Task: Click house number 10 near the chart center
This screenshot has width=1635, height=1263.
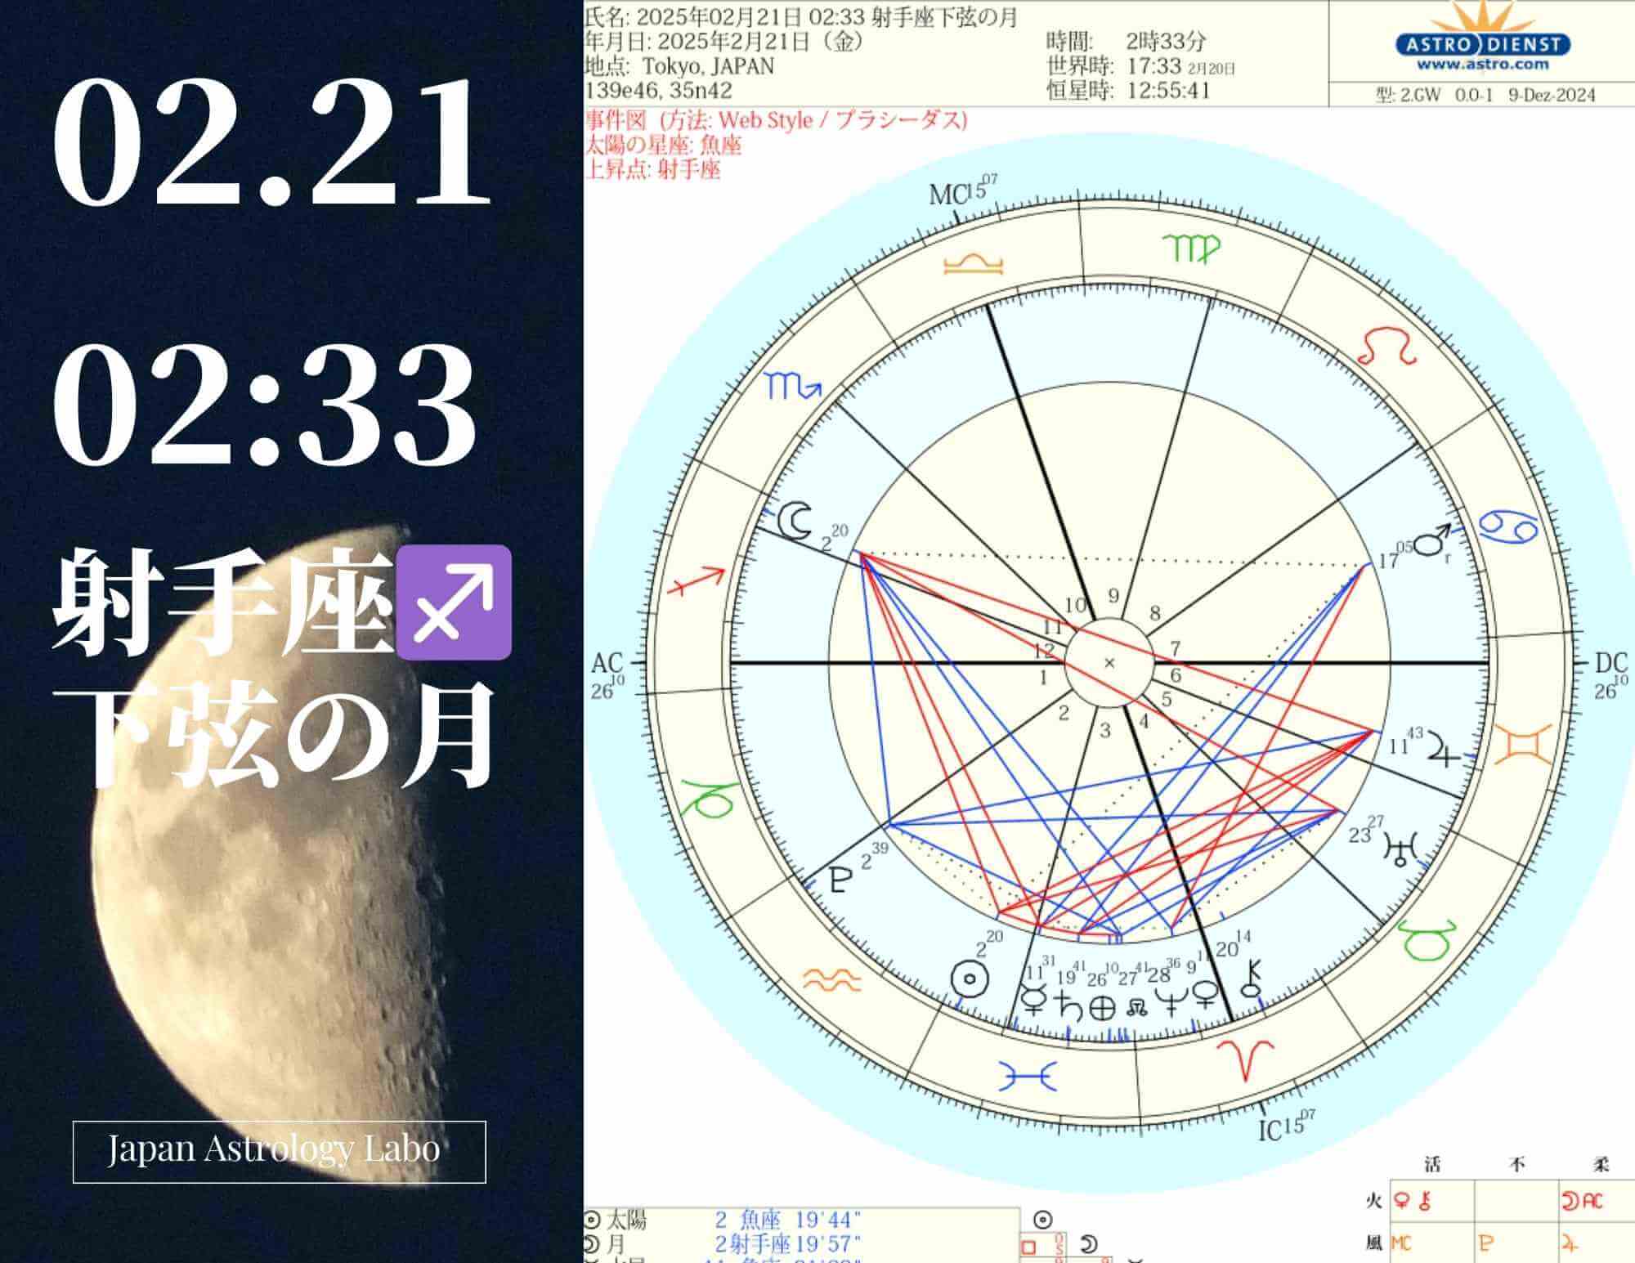Action: (x=1076, y=605)
